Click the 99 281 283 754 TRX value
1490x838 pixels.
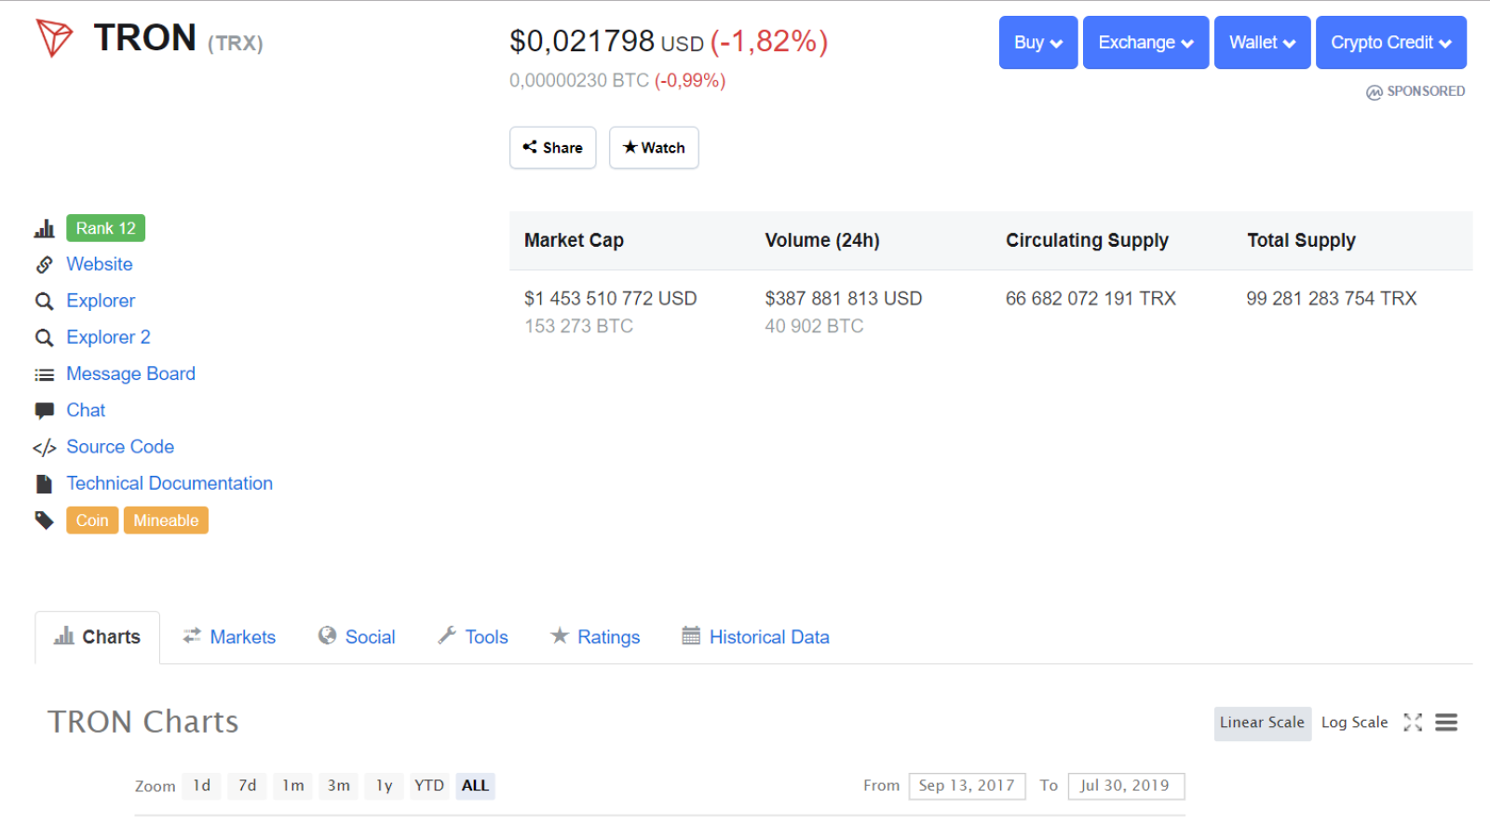point(1332,299)
